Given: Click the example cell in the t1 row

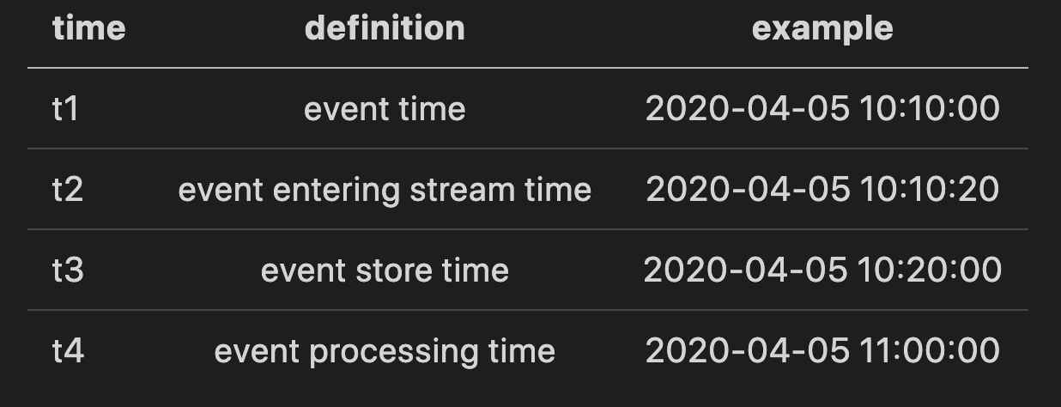Looking at the screenshot, I should 822,109.
